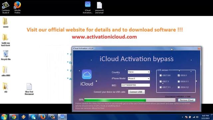
Task: Switch to iCloud Activation taskbar item
Action: point(62,117)
